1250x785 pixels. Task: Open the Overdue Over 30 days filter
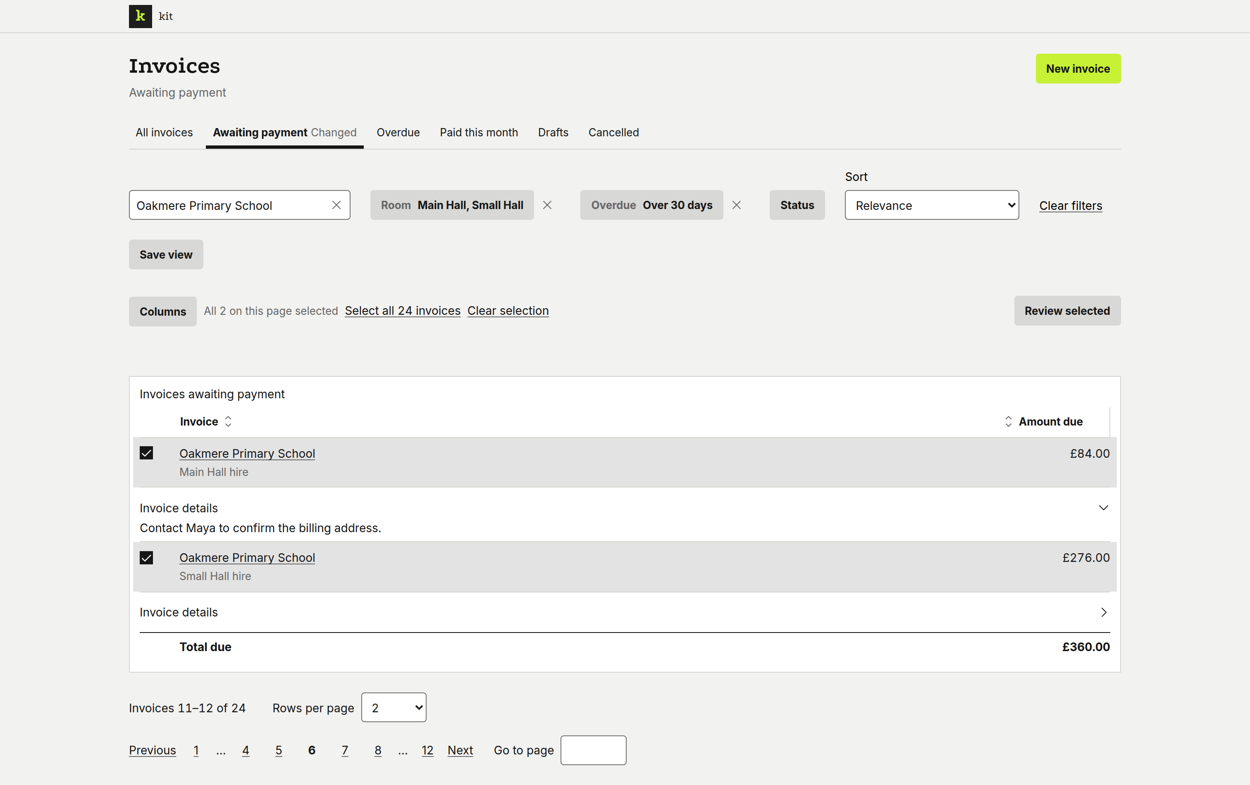(651, 205)
